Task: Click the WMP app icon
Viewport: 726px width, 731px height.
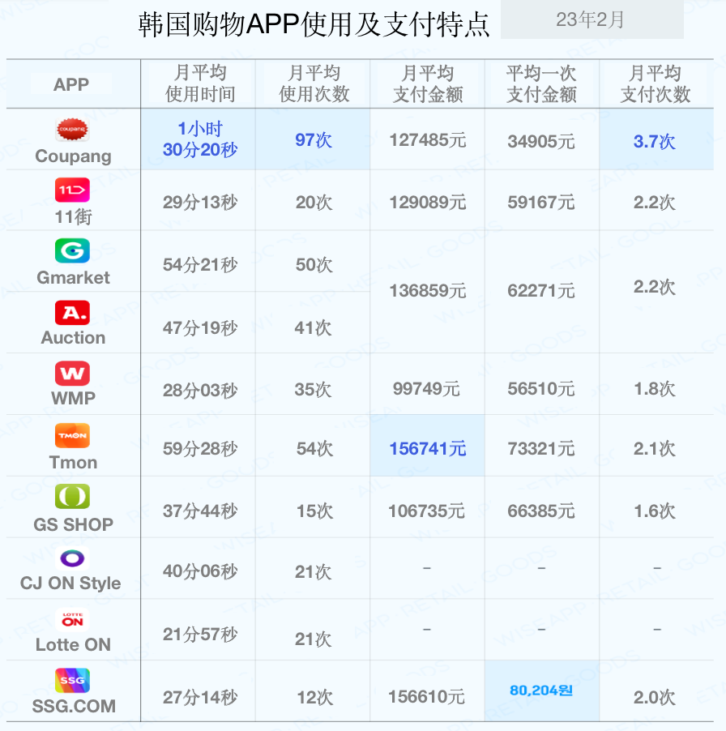Action: (72, 372)
